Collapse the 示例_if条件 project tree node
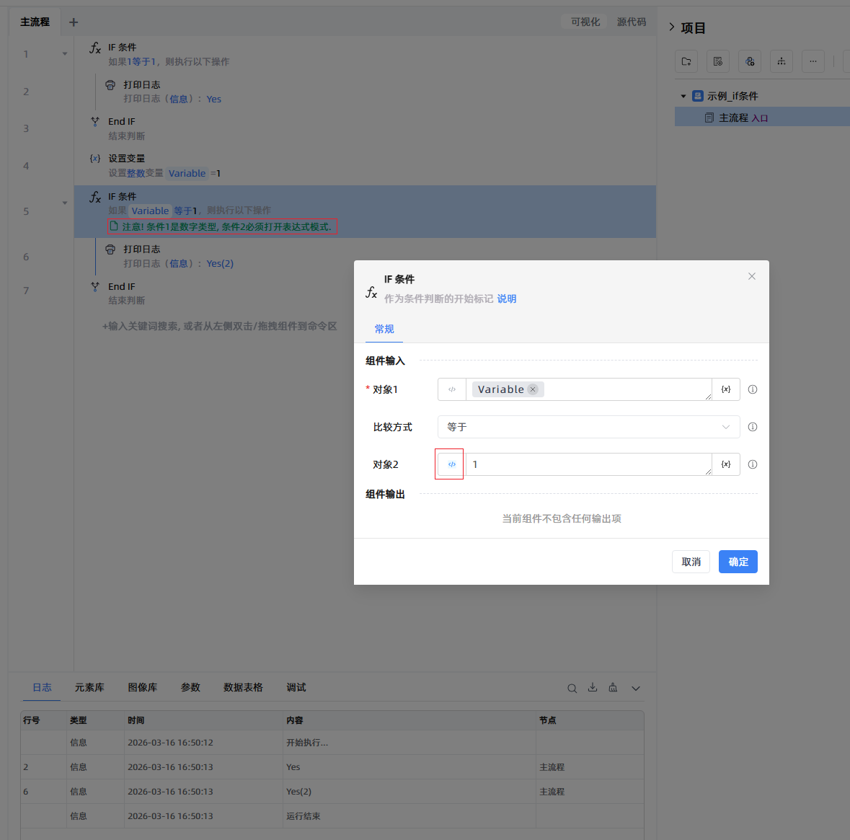 click(683, 96)
